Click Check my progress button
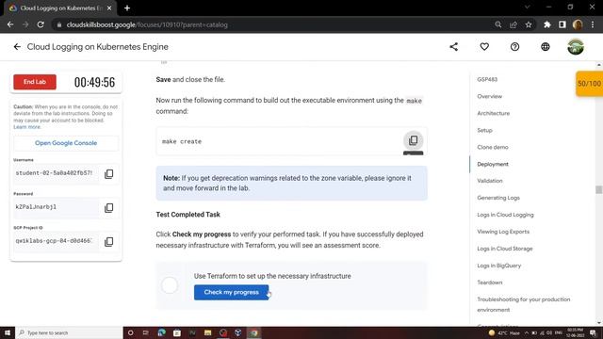 coord(231,293)
